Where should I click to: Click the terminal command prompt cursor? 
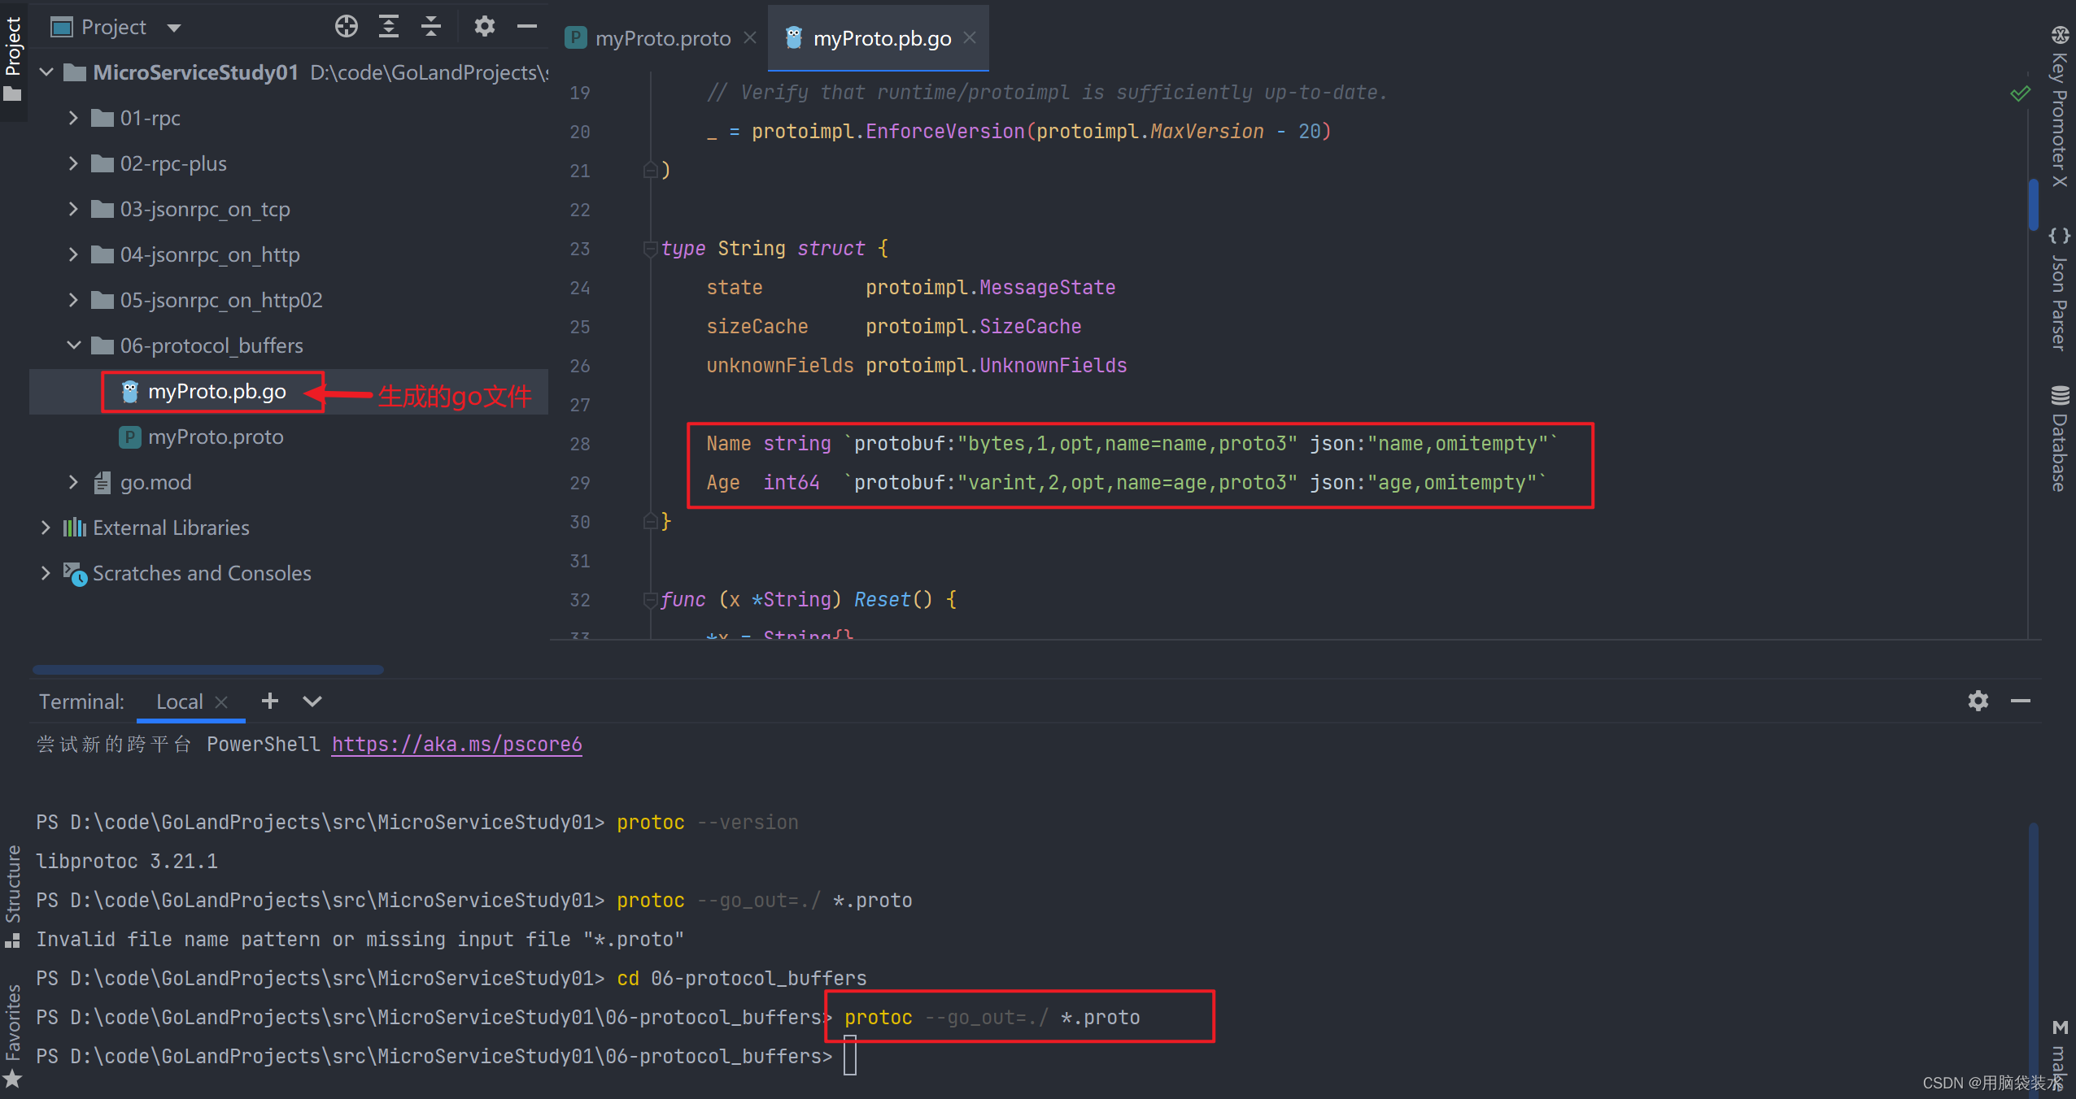(850, 1056)
